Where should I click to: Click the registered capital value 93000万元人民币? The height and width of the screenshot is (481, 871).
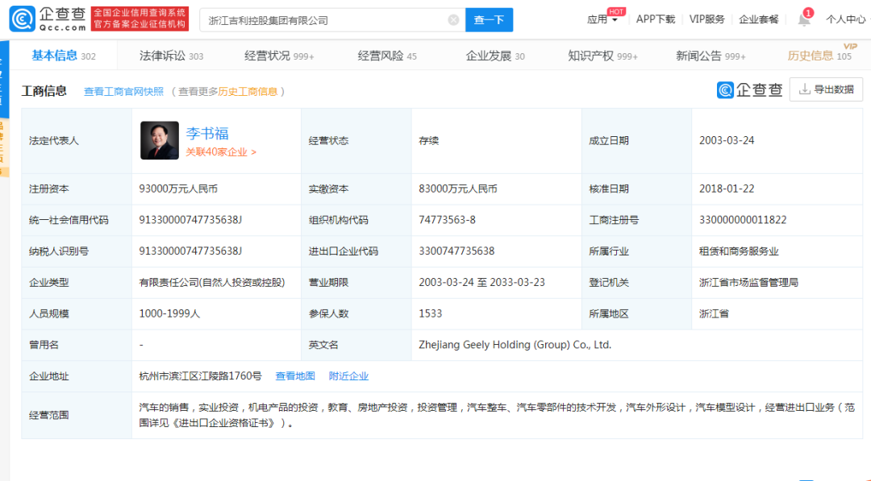tap(178, 189)
